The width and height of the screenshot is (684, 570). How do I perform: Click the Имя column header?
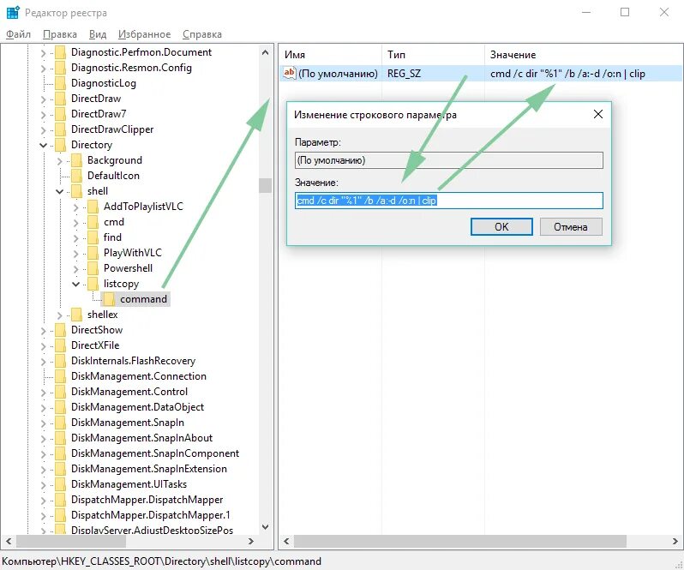tap(330, 55)
